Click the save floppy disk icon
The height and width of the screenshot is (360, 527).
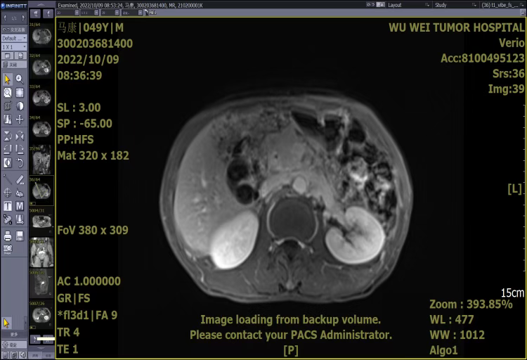click(20, 236)
